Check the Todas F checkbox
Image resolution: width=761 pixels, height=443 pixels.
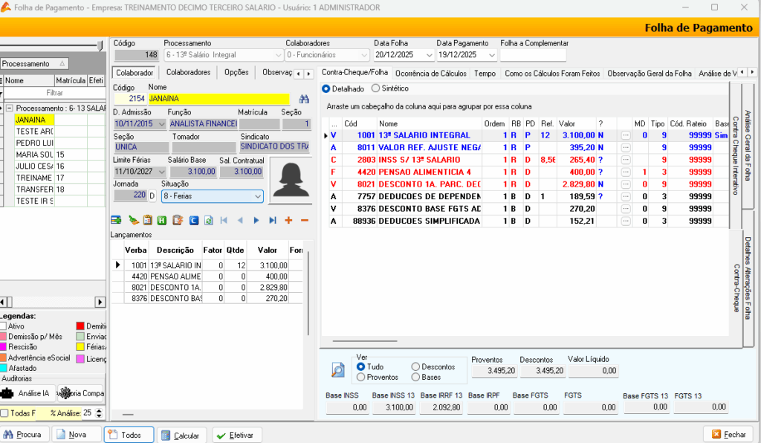click(5, 413)
